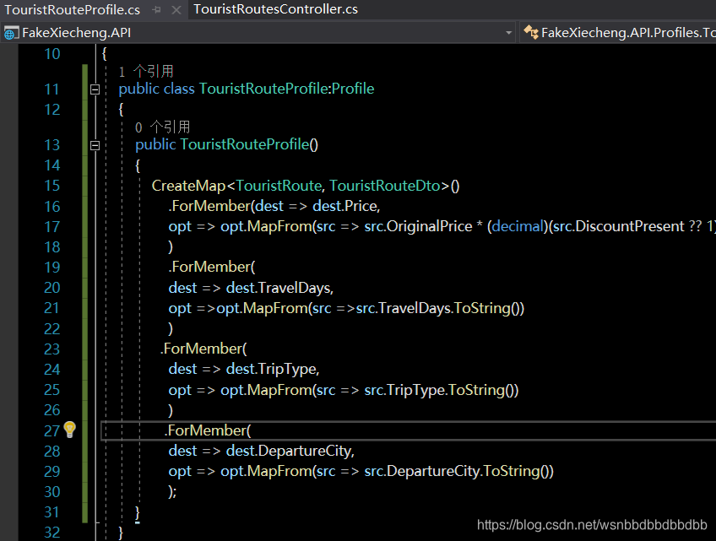Open the FakeXiecheng.API project dropdown

point(508,33)
